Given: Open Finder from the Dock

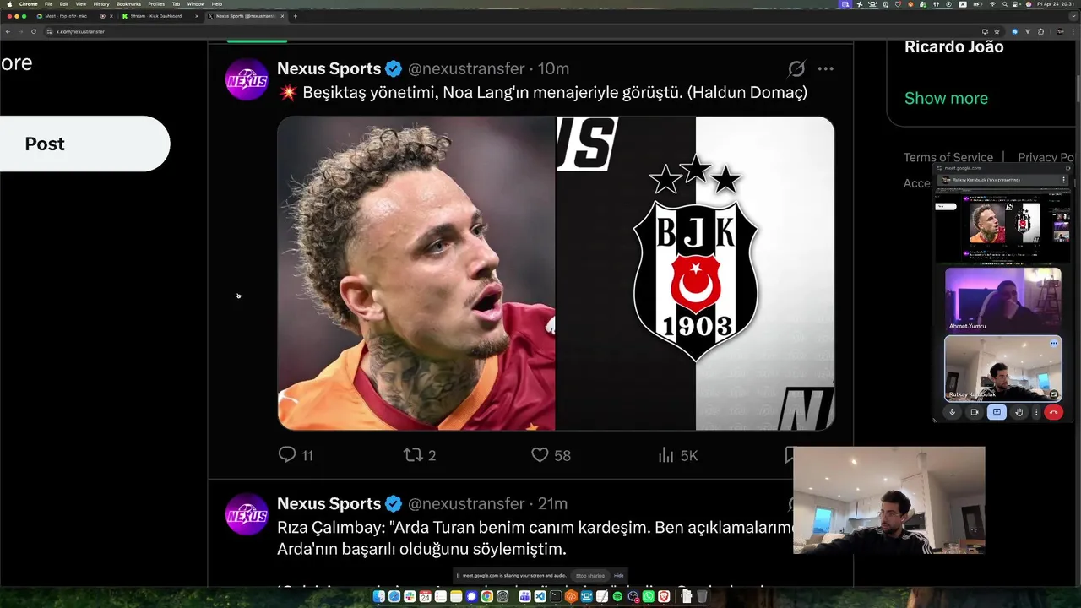Looking at the screenshot, I should (379, 597).
